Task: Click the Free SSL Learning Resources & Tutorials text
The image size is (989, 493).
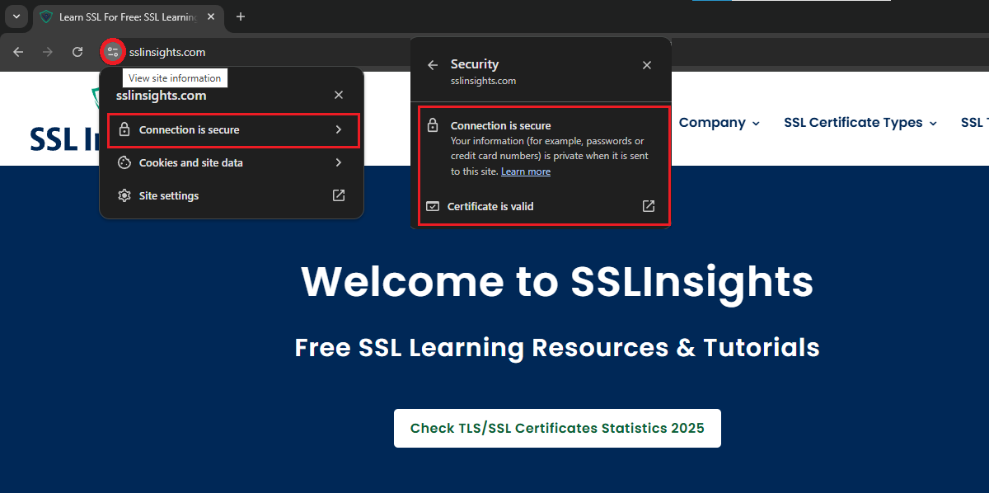Action: (557, 347)
